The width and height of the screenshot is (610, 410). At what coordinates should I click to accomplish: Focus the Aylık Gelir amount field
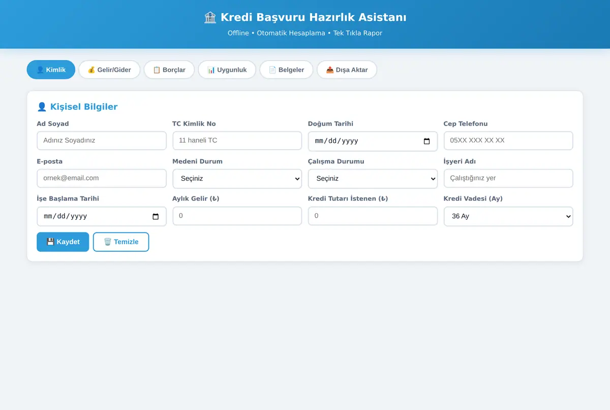coord(237,216)
